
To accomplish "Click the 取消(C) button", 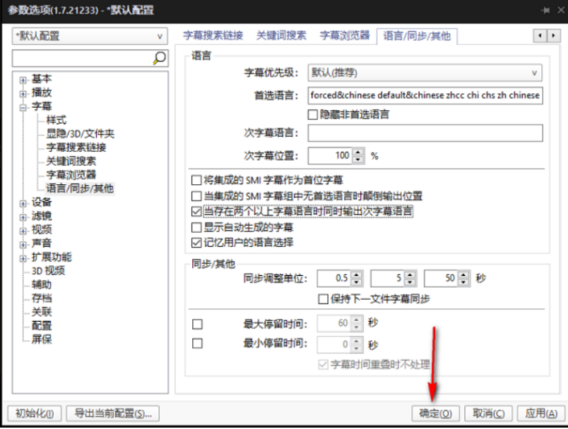I will point(488,413).
